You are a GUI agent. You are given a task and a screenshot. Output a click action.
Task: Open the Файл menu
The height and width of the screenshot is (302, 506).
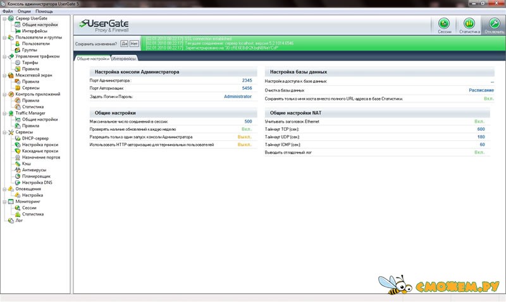click(x=8, y=11)
